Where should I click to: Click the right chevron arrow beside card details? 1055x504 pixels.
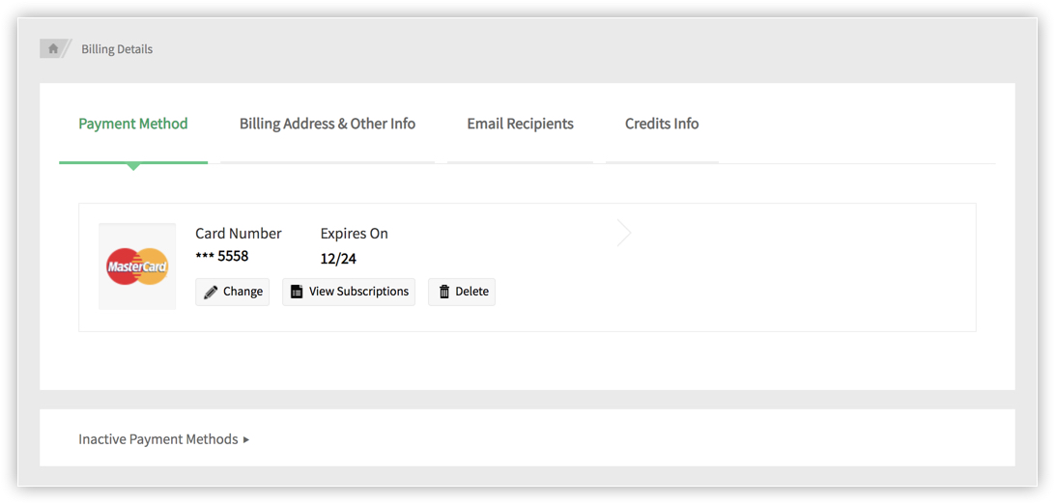click(625, 233)
